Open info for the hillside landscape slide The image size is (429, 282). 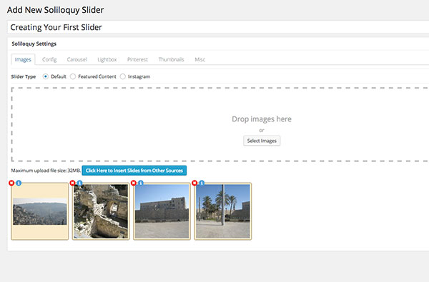19,183
